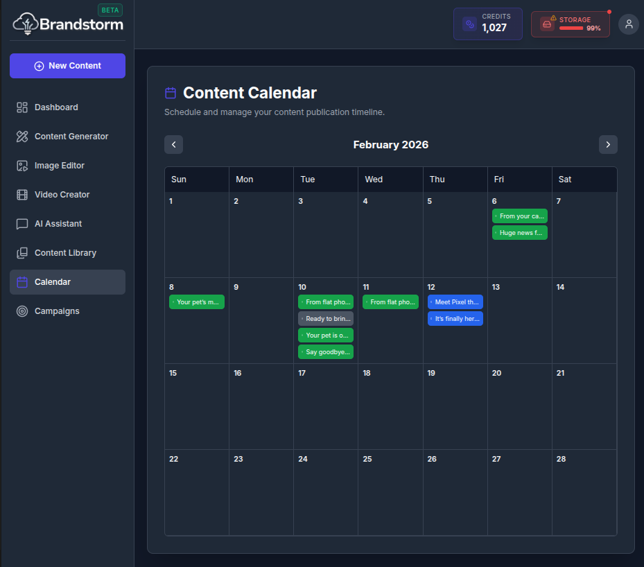Click the New Content button
The image size is (644, 567).
[x=67, y=65]
